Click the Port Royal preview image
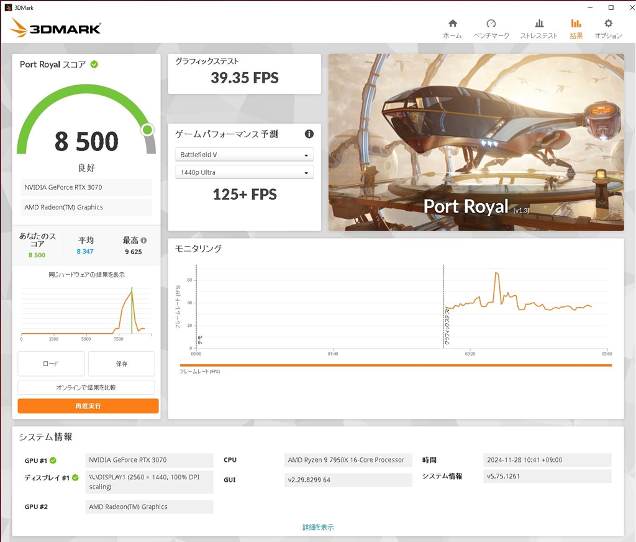636x542 pixels. pyautogui.click(x=476, y=142)
